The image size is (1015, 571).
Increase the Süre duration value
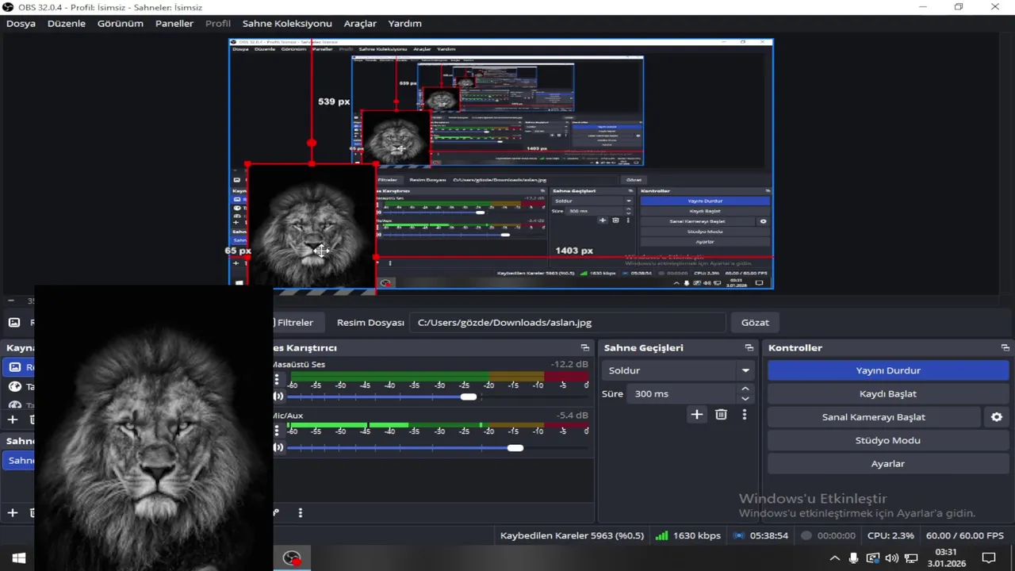point(745,389)
